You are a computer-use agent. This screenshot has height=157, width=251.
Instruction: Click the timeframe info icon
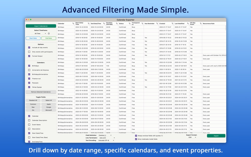(49, 34)
